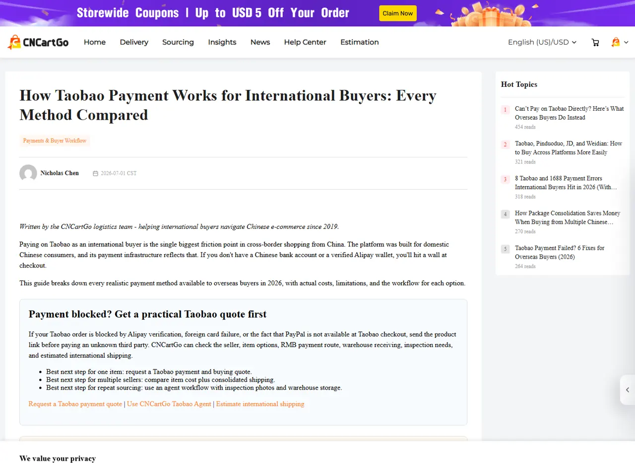Open hot topic 8 Taobao and 1688 Payment Errors

click(x=566, y=183)
